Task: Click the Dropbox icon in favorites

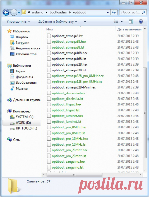Action: click(12, 37)
